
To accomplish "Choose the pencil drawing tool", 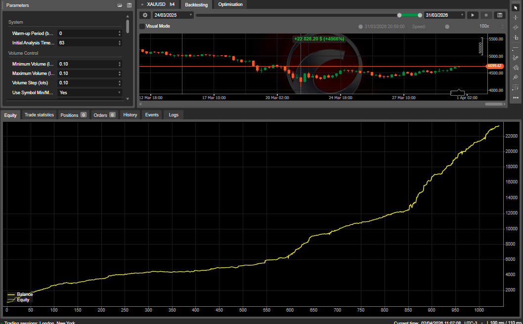I will tap(516, 58).
